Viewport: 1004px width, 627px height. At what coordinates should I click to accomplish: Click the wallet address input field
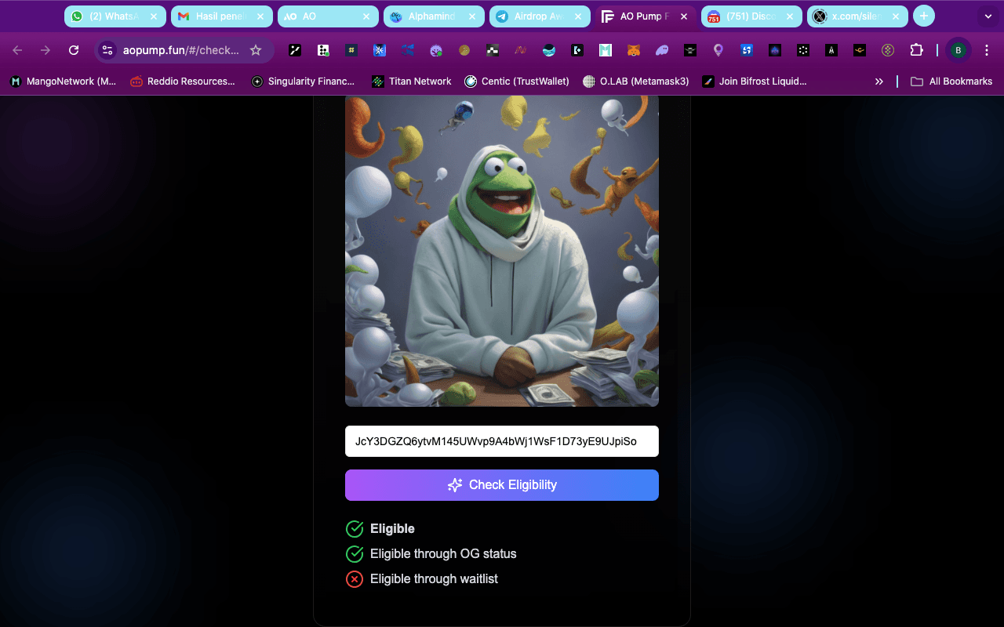[x=502, y=441]
